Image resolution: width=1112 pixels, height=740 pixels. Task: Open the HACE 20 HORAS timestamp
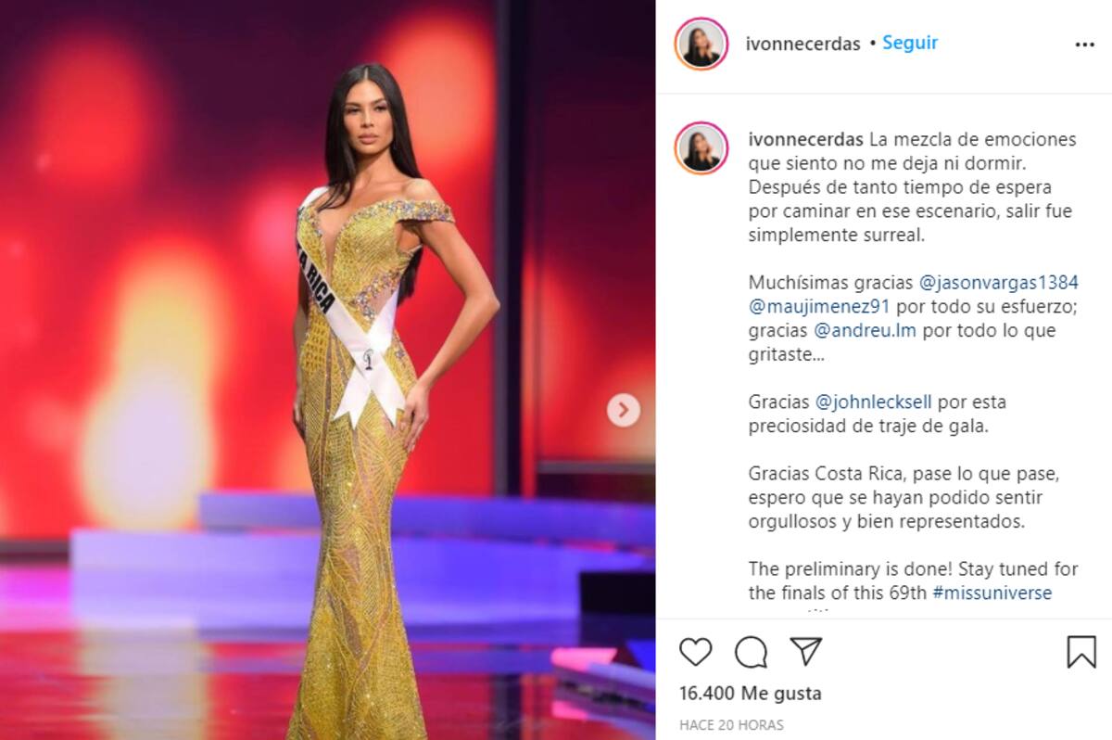point(731,725)
